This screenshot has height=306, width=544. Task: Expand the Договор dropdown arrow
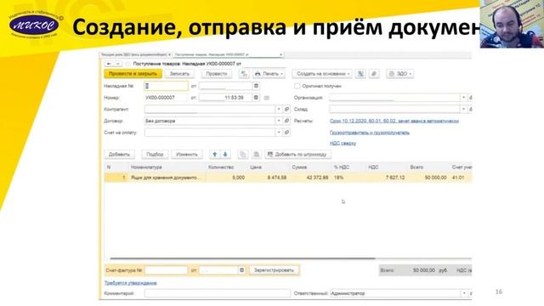pyautogui.click(x=279, y=121)
